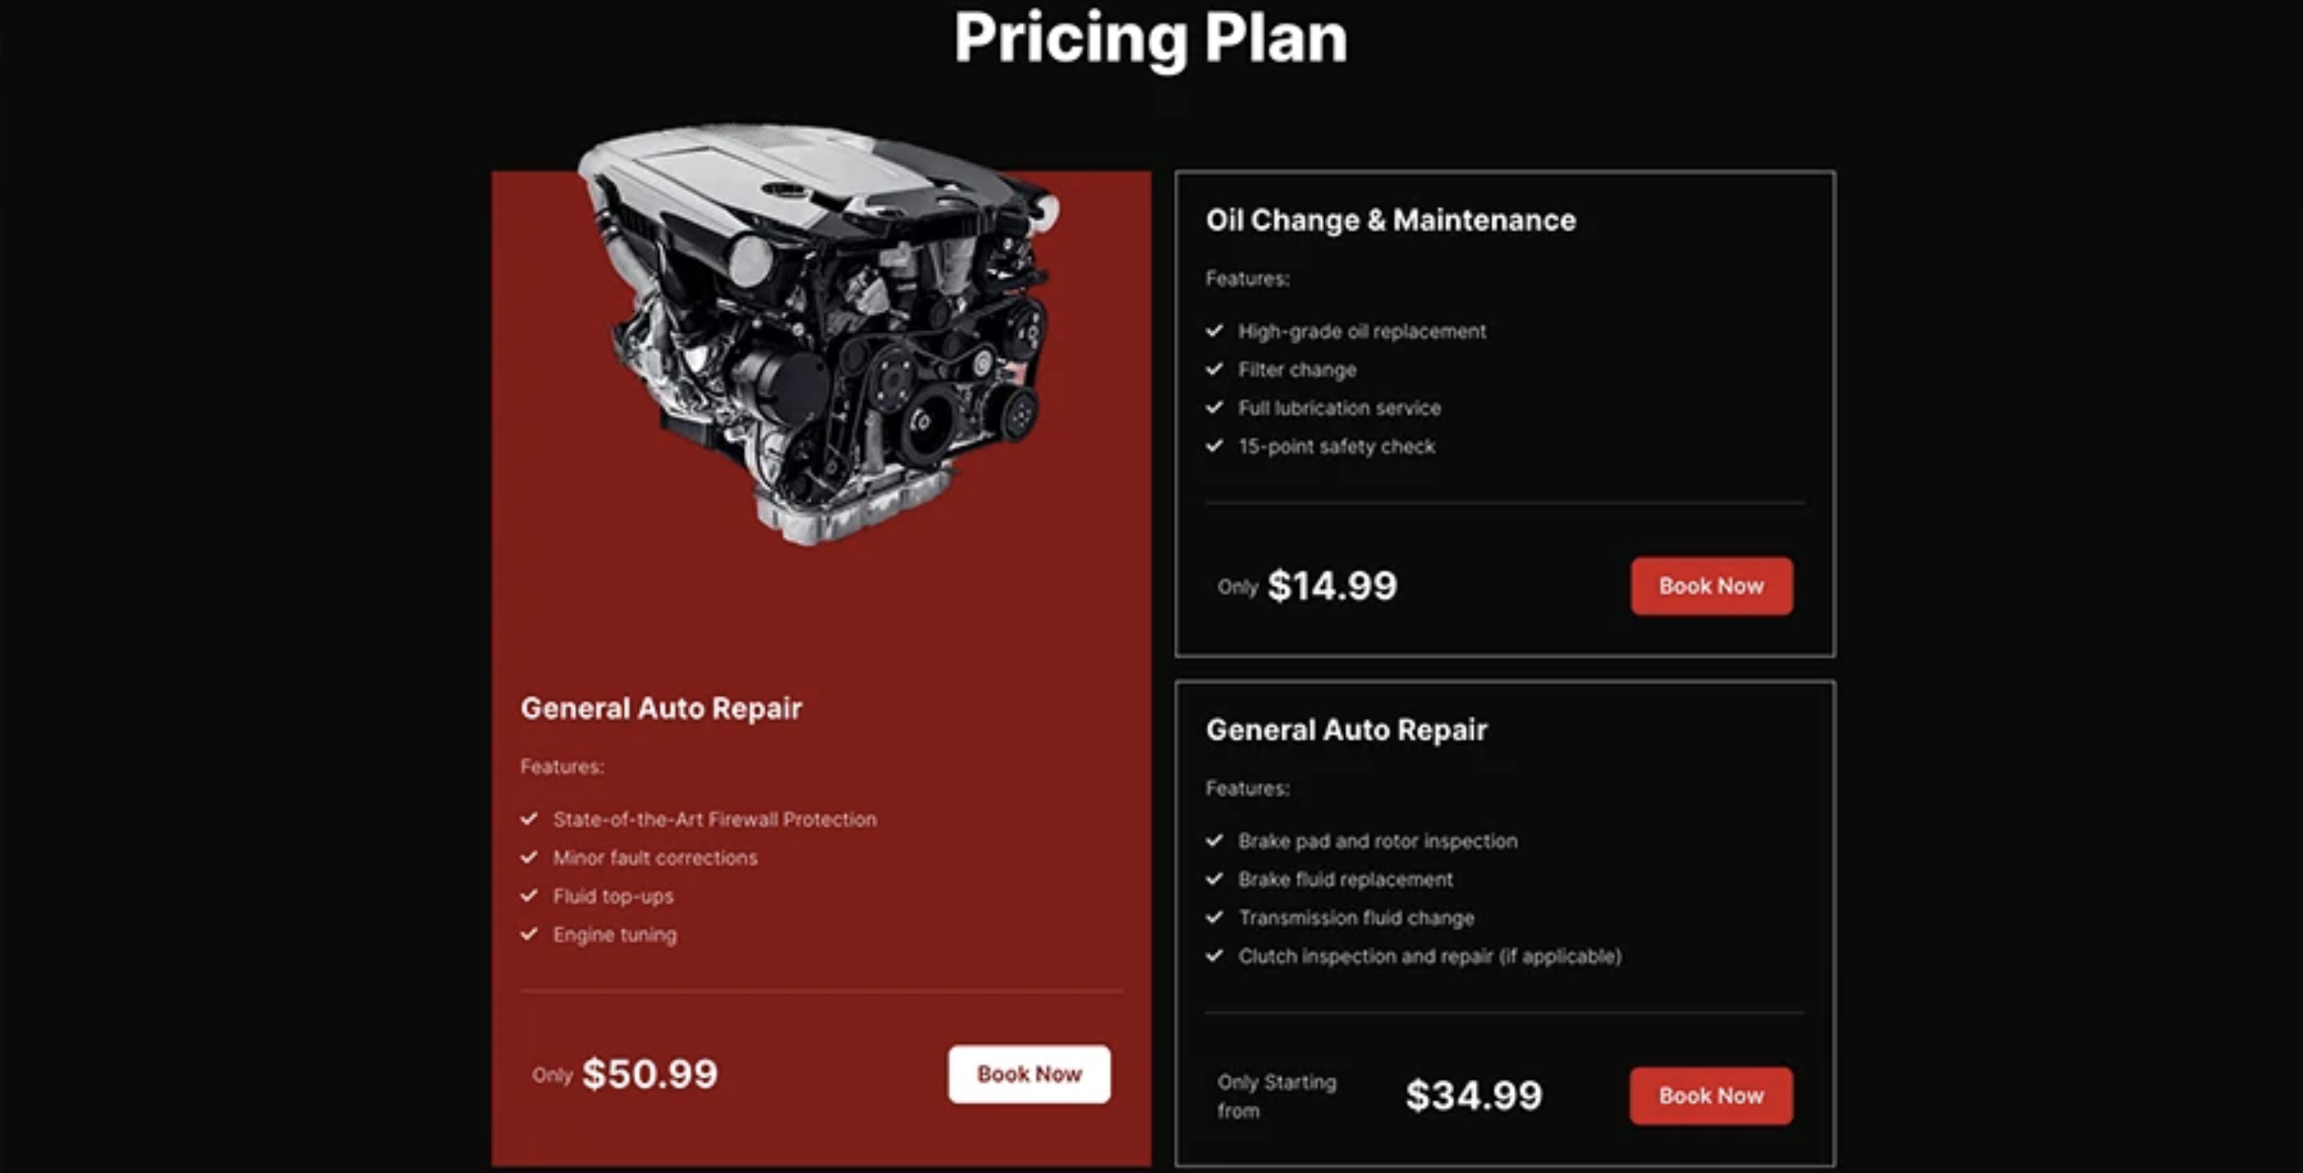Click the checkmark next to Transmission fluid change
The width and height of the screenshot is (2303, 1173).
click(x=1214, y=917)
